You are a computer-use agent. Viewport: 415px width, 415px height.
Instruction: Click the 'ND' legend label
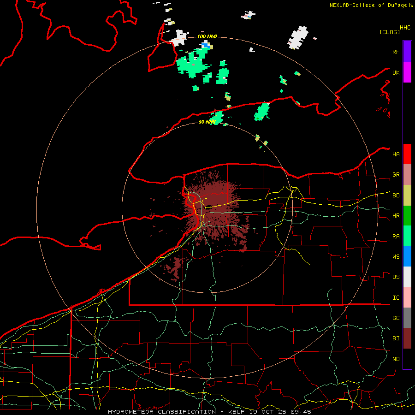click(x=396, y=359)
